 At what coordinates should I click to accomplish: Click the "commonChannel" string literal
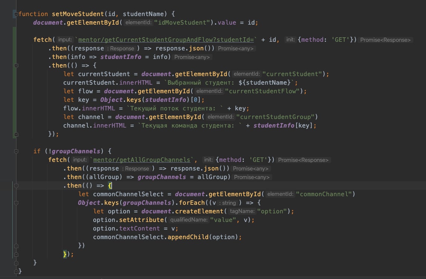pos(324,194)
